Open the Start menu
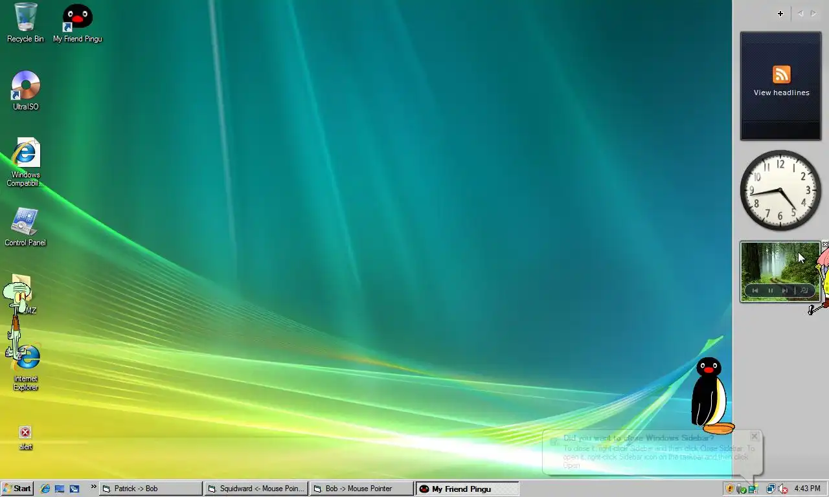Screen dimensions: 829x497 [x=17, y=489]
